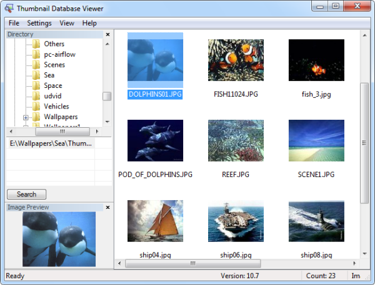The width and height of the screenshot is (375, 285).
Task: Open the File menu
Action: pyautogui.click(x=14, y=23)
